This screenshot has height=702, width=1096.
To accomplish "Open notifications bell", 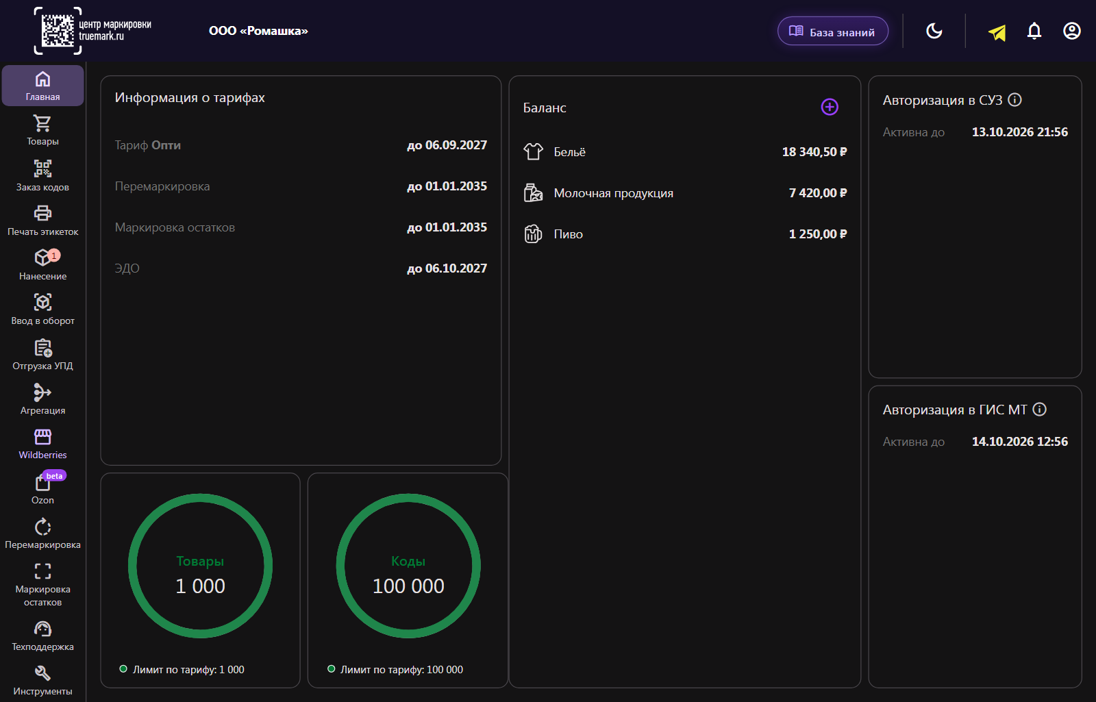I will click(x=1034, y=31).
